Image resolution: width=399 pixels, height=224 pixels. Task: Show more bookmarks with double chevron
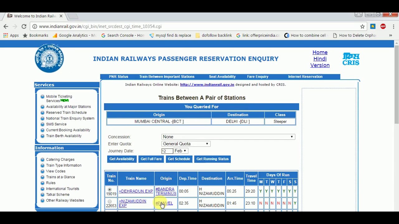tap(390, 35)
